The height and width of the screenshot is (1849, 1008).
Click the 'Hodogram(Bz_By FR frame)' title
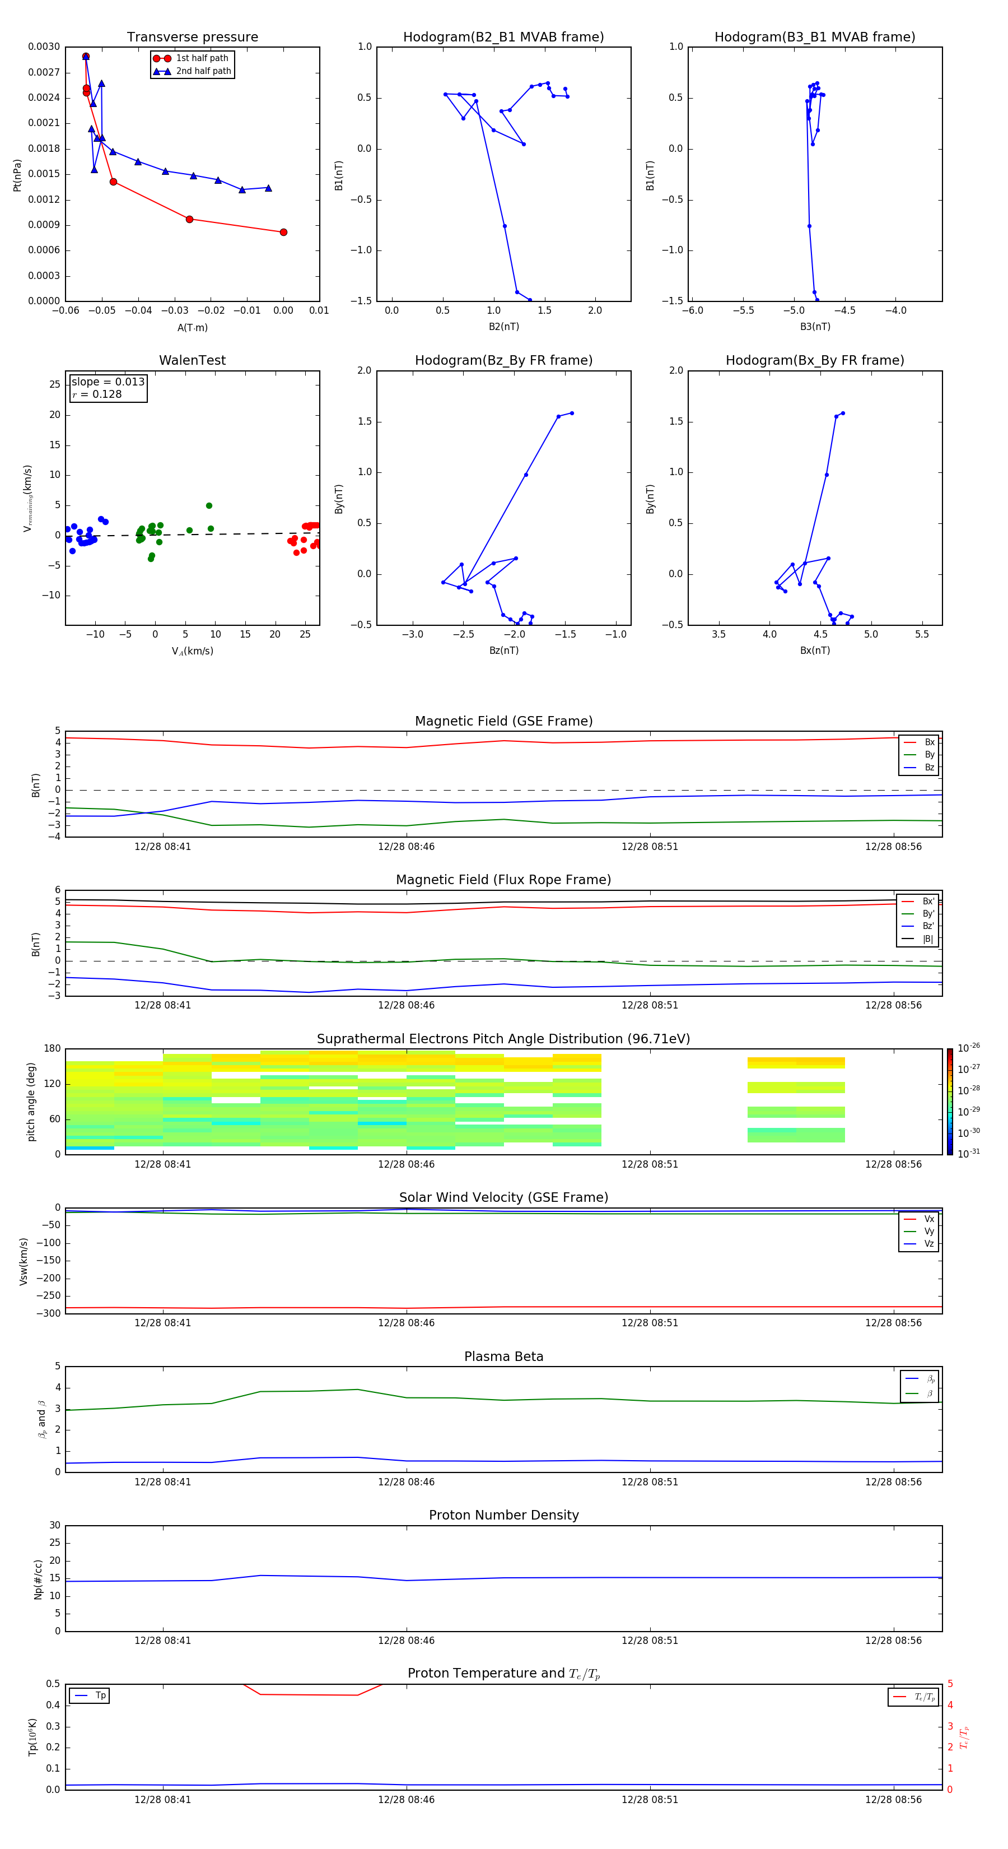503,360
